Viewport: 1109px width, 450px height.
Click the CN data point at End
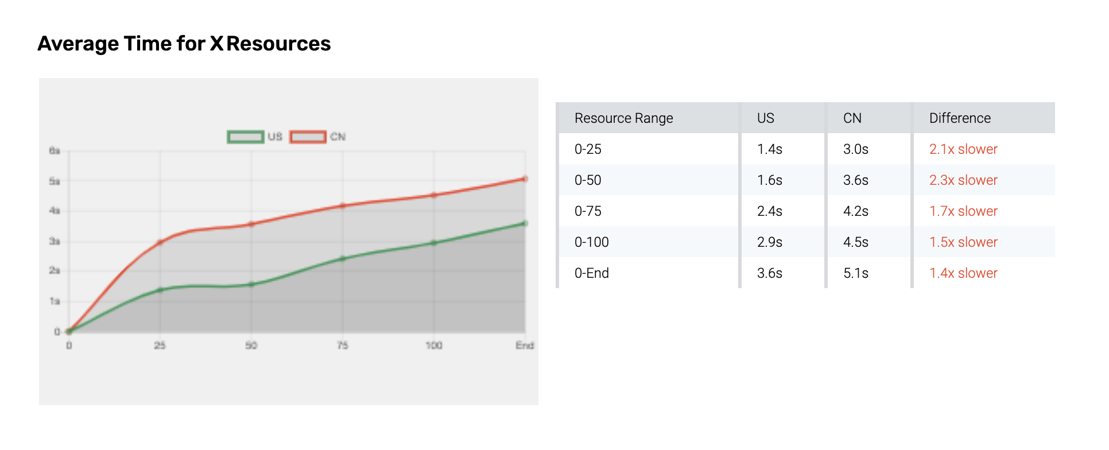click(525, 179)
